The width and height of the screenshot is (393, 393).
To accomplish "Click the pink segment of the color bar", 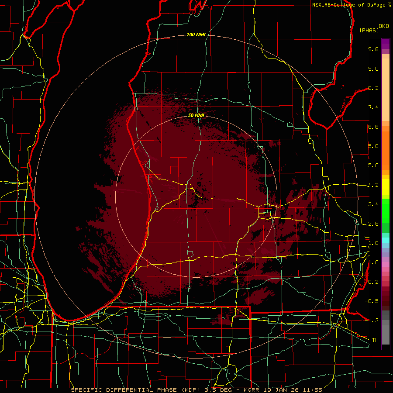I will (x=386, y=265).
